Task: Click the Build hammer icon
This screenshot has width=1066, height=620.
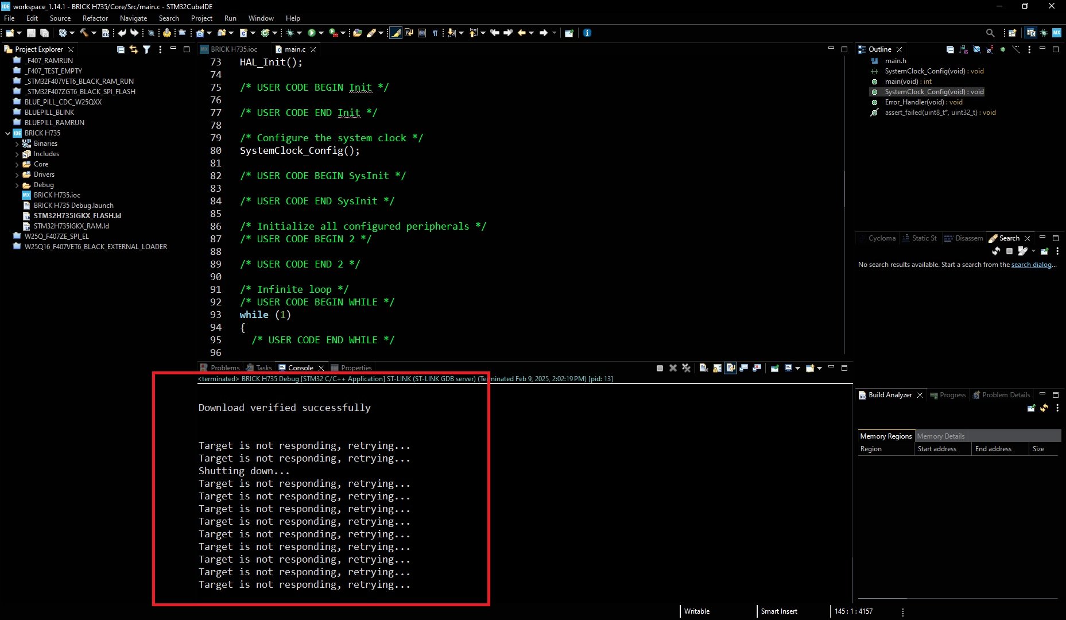Action: [84, 33]
